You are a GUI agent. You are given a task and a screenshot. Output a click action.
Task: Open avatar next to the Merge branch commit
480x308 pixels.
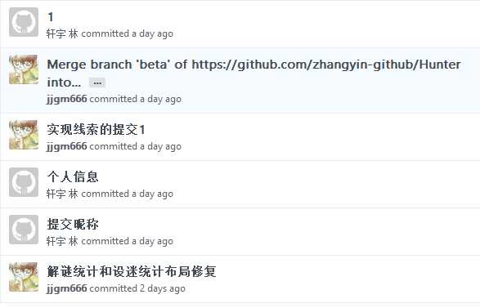pos(24,69)
